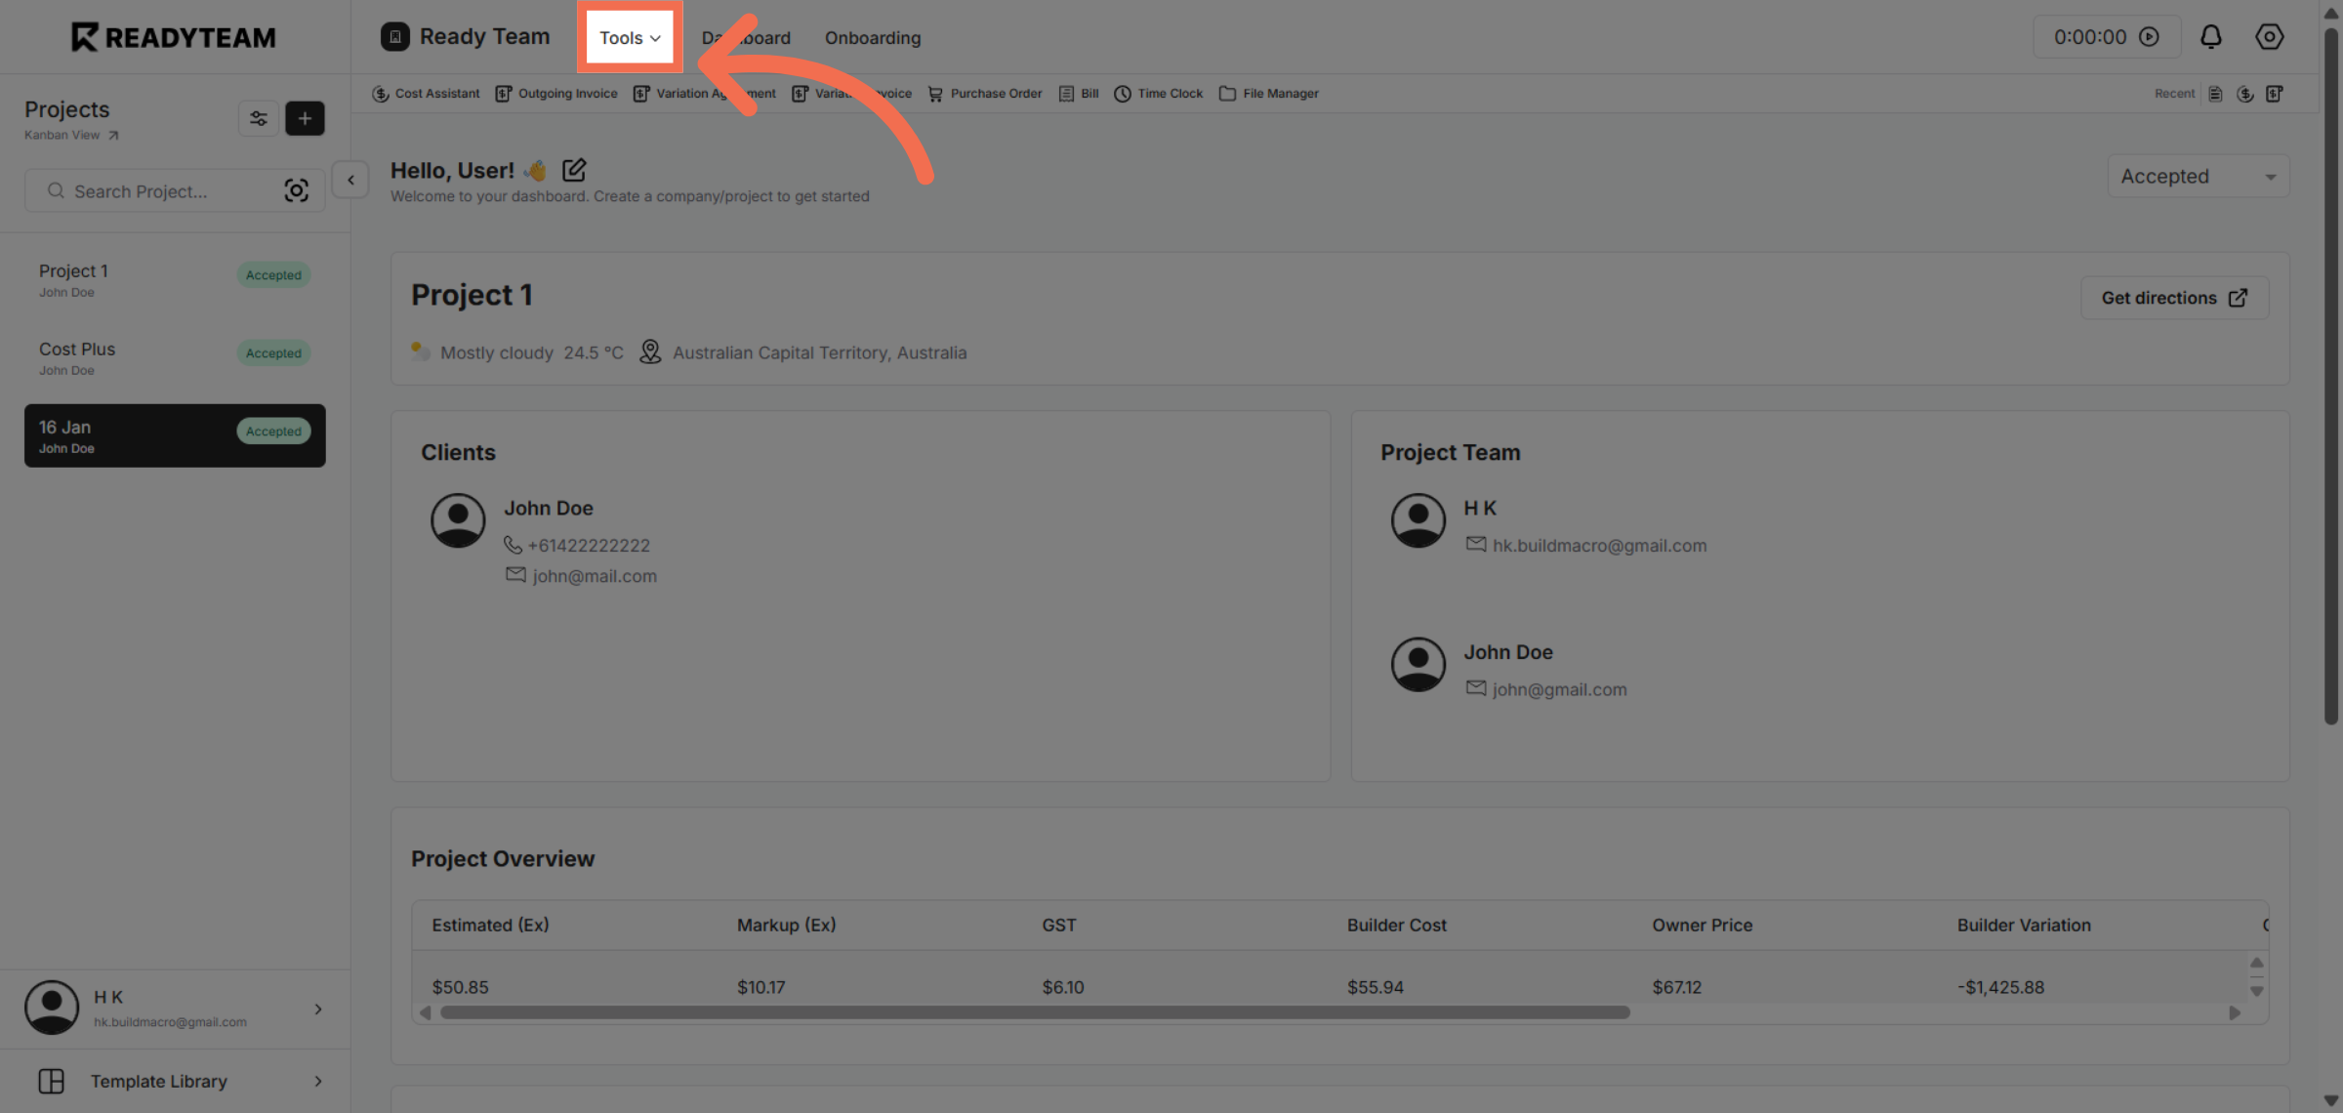Click Get directions for Project 1
2343x1113 pixels.
click(2173, 297)
